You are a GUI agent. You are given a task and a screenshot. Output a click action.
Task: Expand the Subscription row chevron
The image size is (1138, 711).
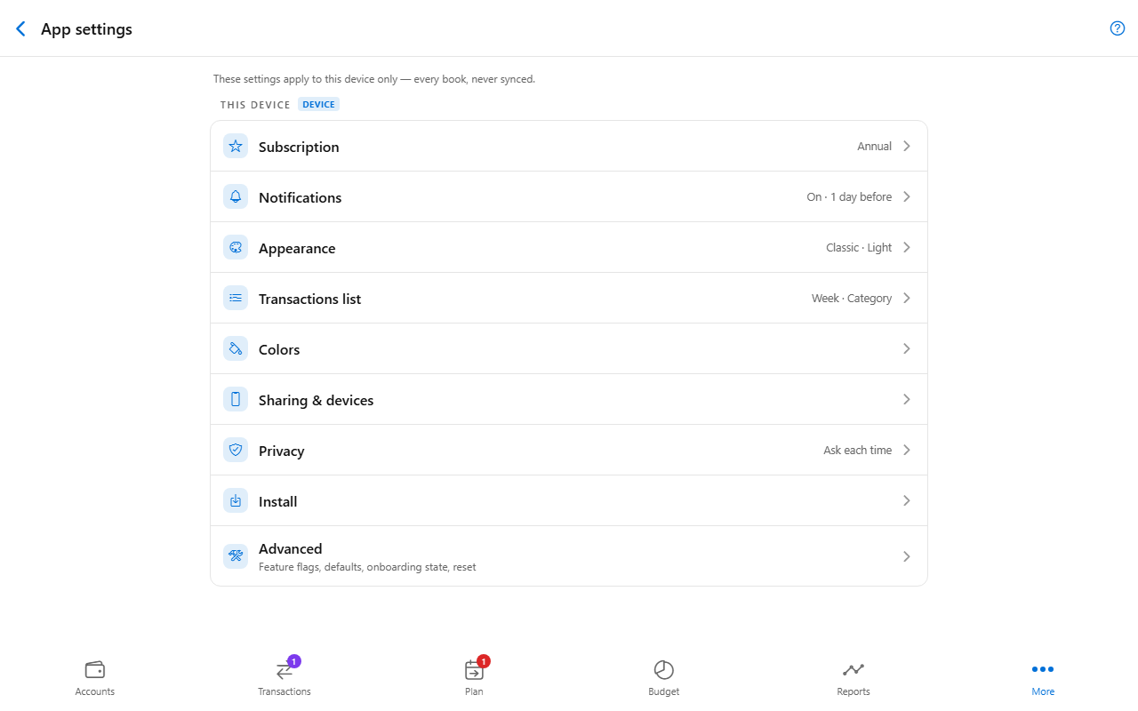coord(907,146)
